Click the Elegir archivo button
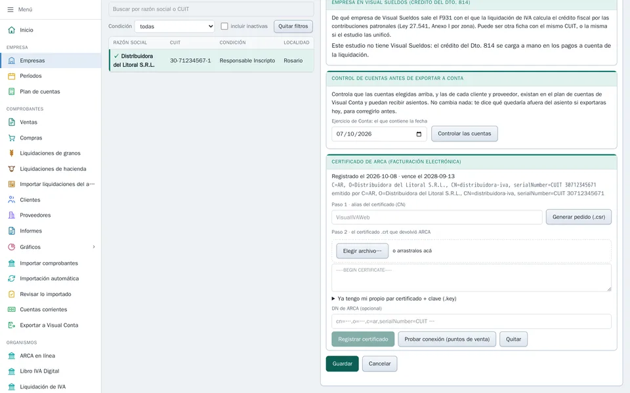630x393 pixels. point(362,251)
